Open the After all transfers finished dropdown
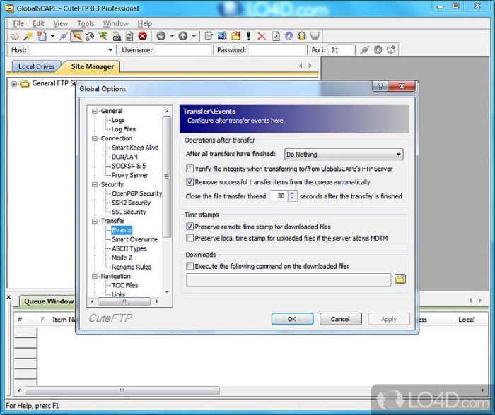495x415 pixels. pos(344,154)
